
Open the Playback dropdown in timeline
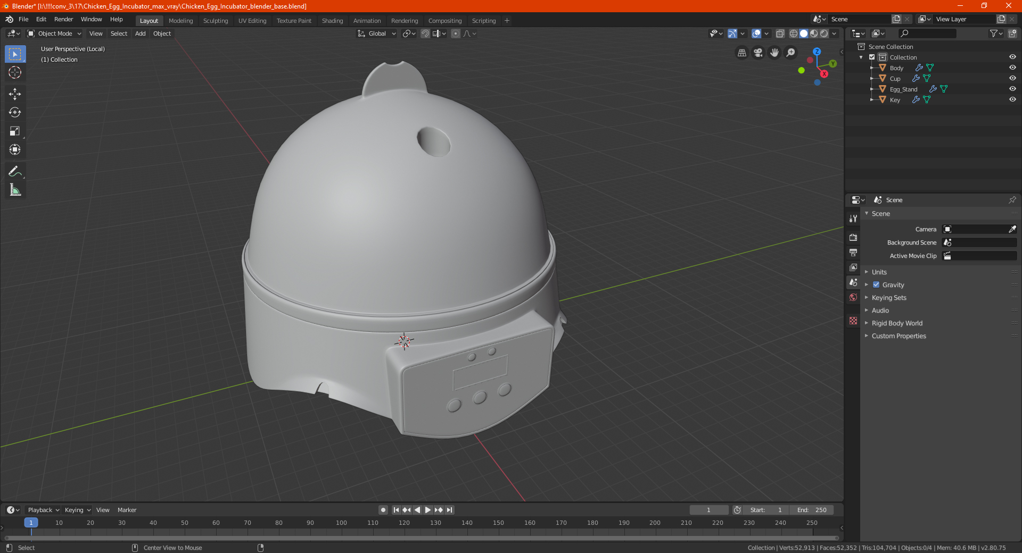pos(43,510)
